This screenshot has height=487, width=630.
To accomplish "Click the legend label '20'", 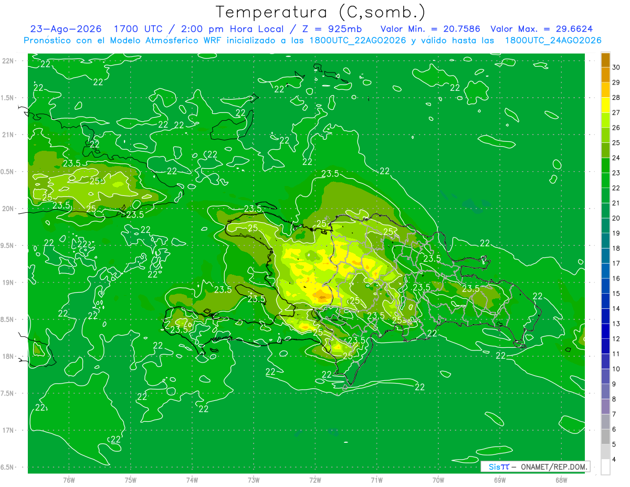I will [x=616, y=218].
